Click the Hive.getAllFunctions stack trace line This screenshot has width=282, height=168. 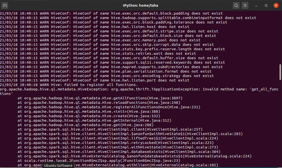[x=100, y=98]
